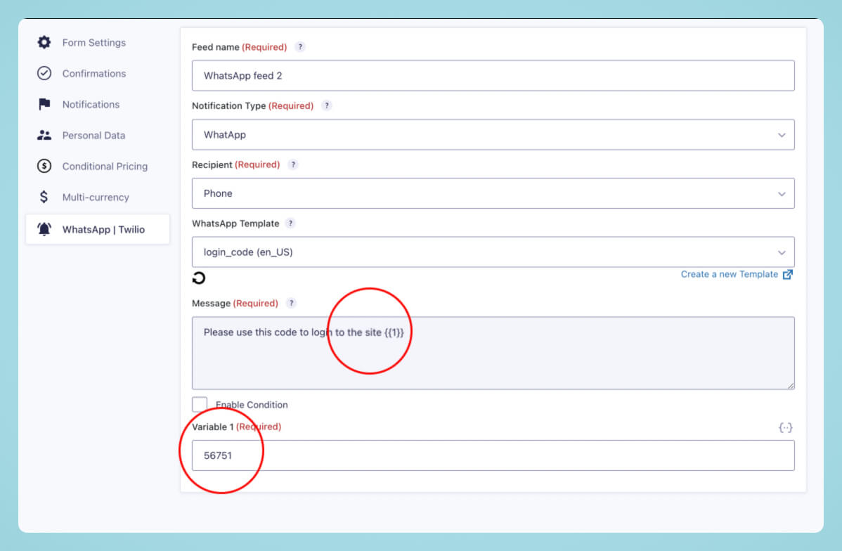Click the Conditional Pricing dollar-circle icon
842x551 pixels.
coord(44,166)
